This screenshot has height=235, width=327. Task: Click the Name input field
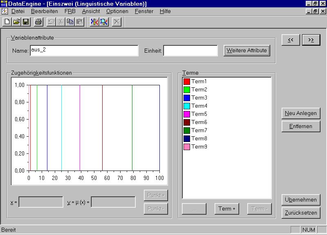84,51
